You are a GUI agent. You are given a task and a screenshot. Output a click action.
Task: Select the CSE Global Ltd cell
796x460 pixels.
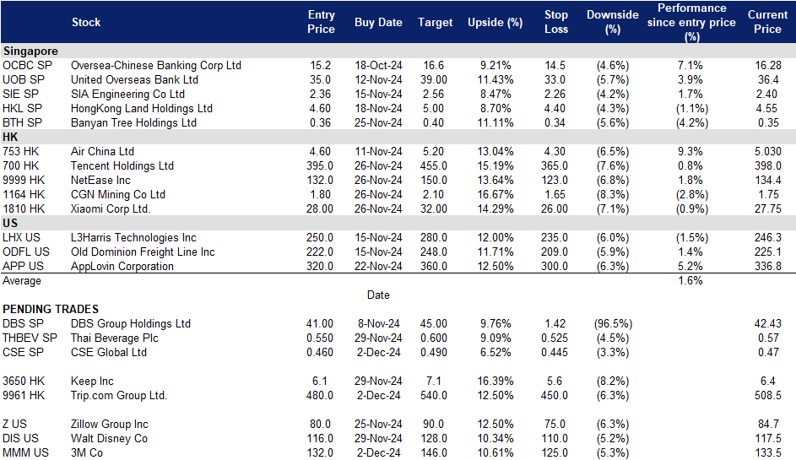[109, 352]
